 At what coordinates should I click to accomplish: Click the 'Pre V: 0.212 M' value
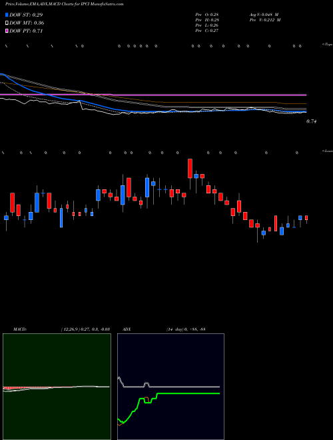point(264,20)
